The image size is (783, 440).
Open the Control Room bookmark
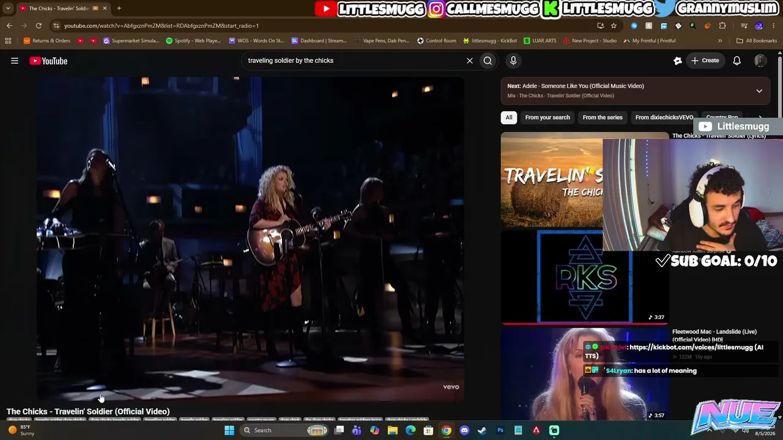click(x=437, y=41)
